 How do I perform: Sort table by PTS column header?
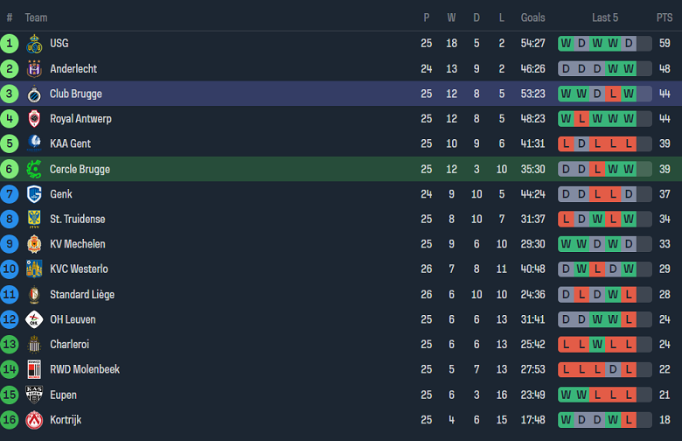[x=665, y=17]
